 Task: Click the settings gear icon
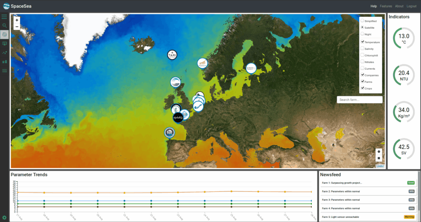tap(5, 217)
